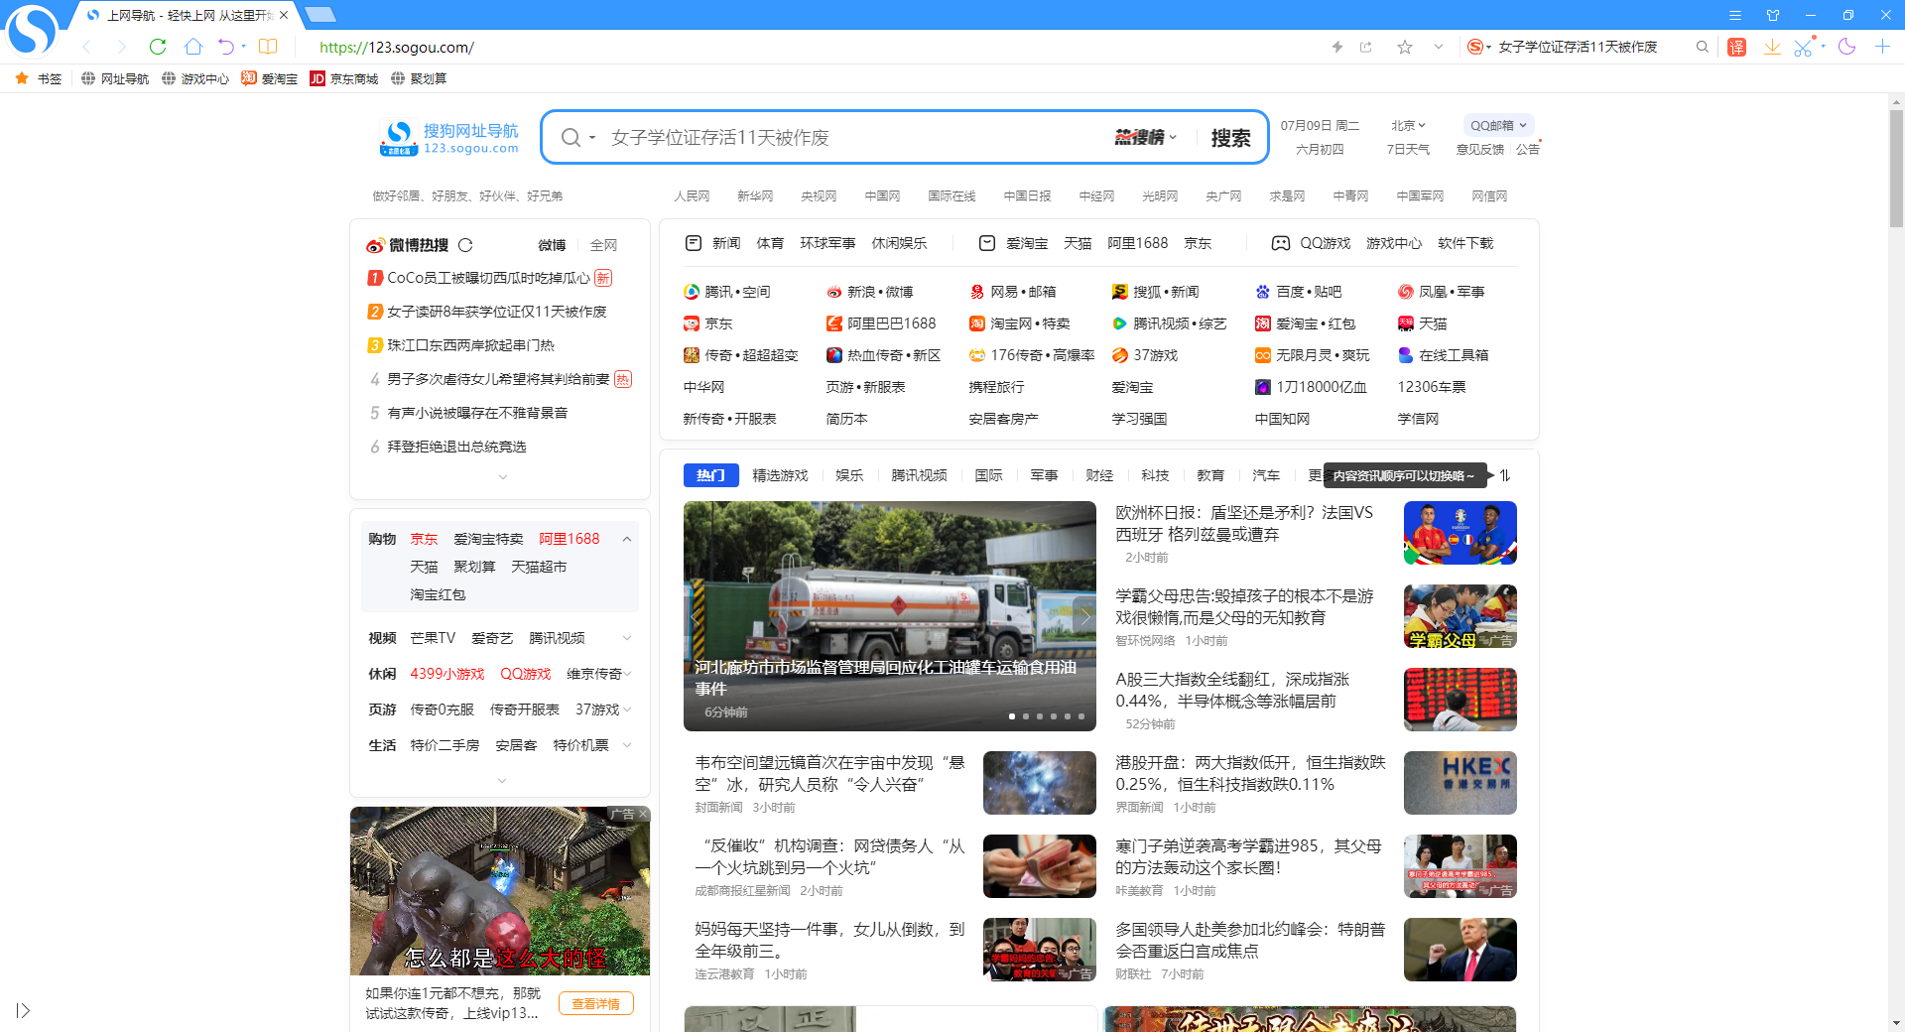Expand more Weibo hot topics via chevron
Viewport: 1905px width, 1032px height.
pyautogui.click(x=503, y=476)
